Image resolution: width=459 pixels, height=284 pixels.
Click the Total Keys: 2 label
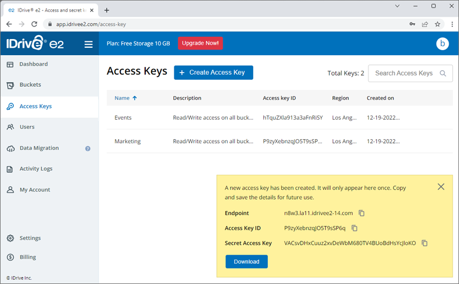[346, 74]
